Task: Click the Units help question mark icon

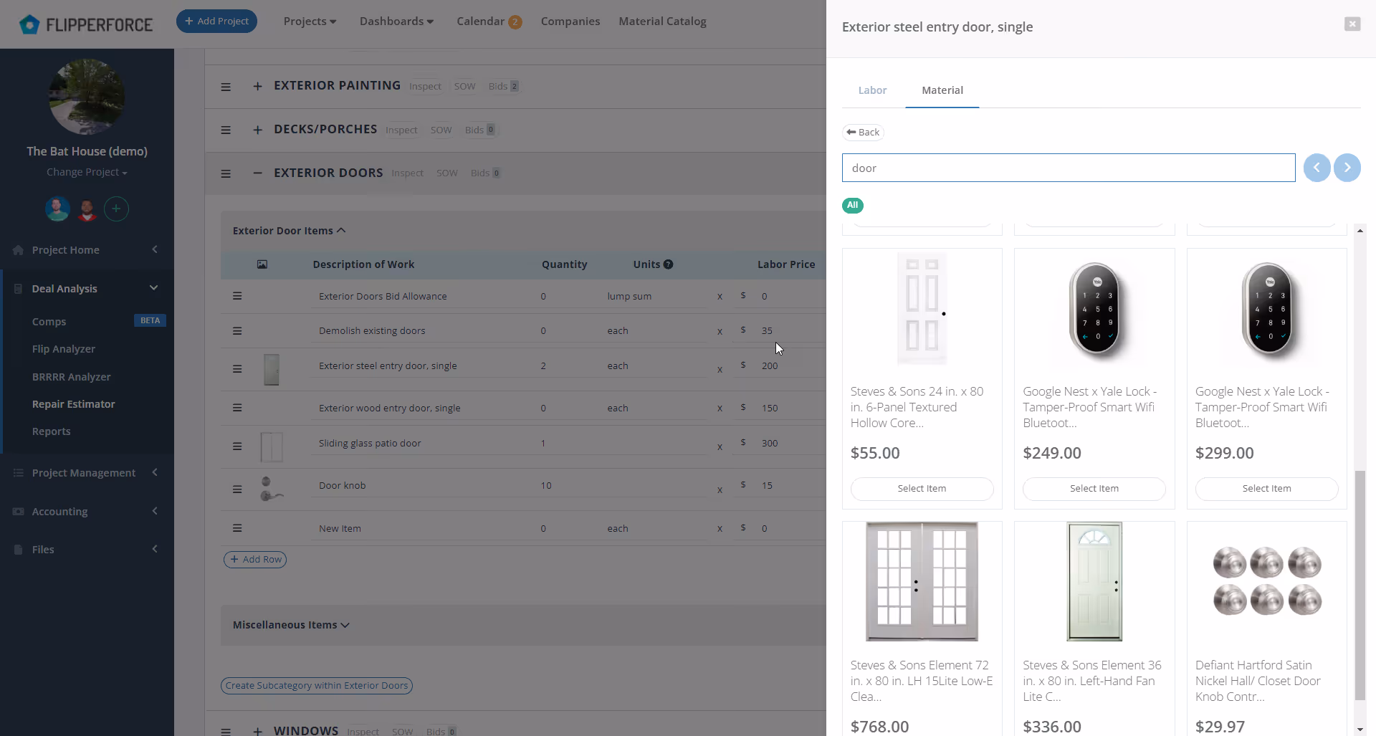Action: 668,264
